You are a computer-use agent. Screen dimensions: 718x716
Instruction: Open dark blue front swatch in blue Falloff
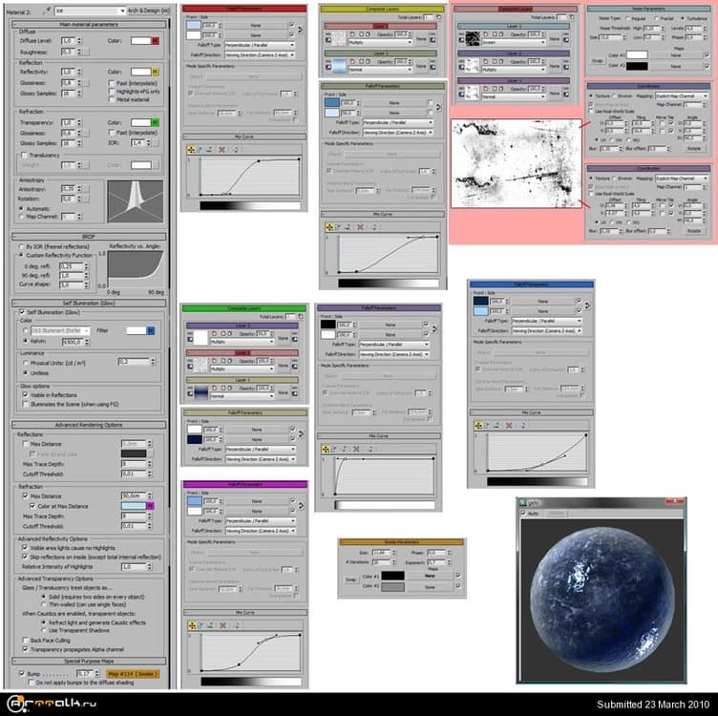[x=481, y=302]
